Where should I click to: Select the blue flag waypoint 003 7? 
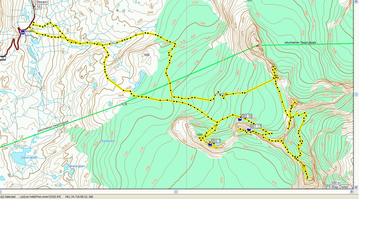pos(210,145)
